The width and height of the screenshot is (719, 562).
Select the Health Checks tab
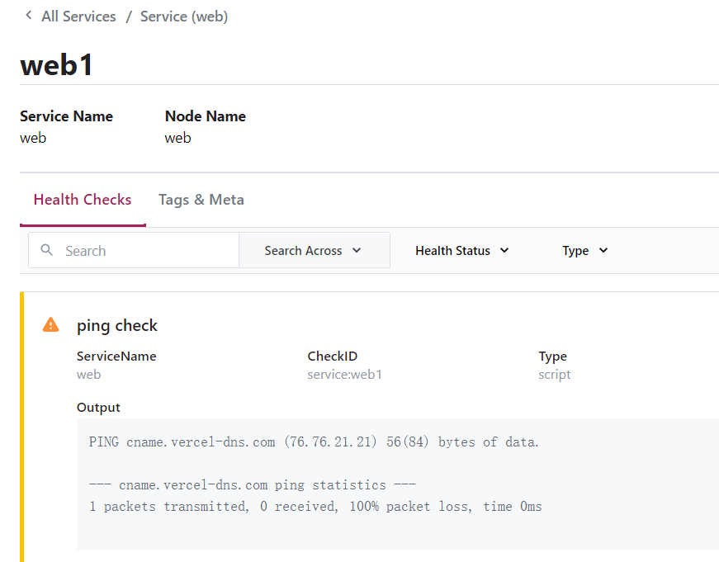[x=83, y=200]
